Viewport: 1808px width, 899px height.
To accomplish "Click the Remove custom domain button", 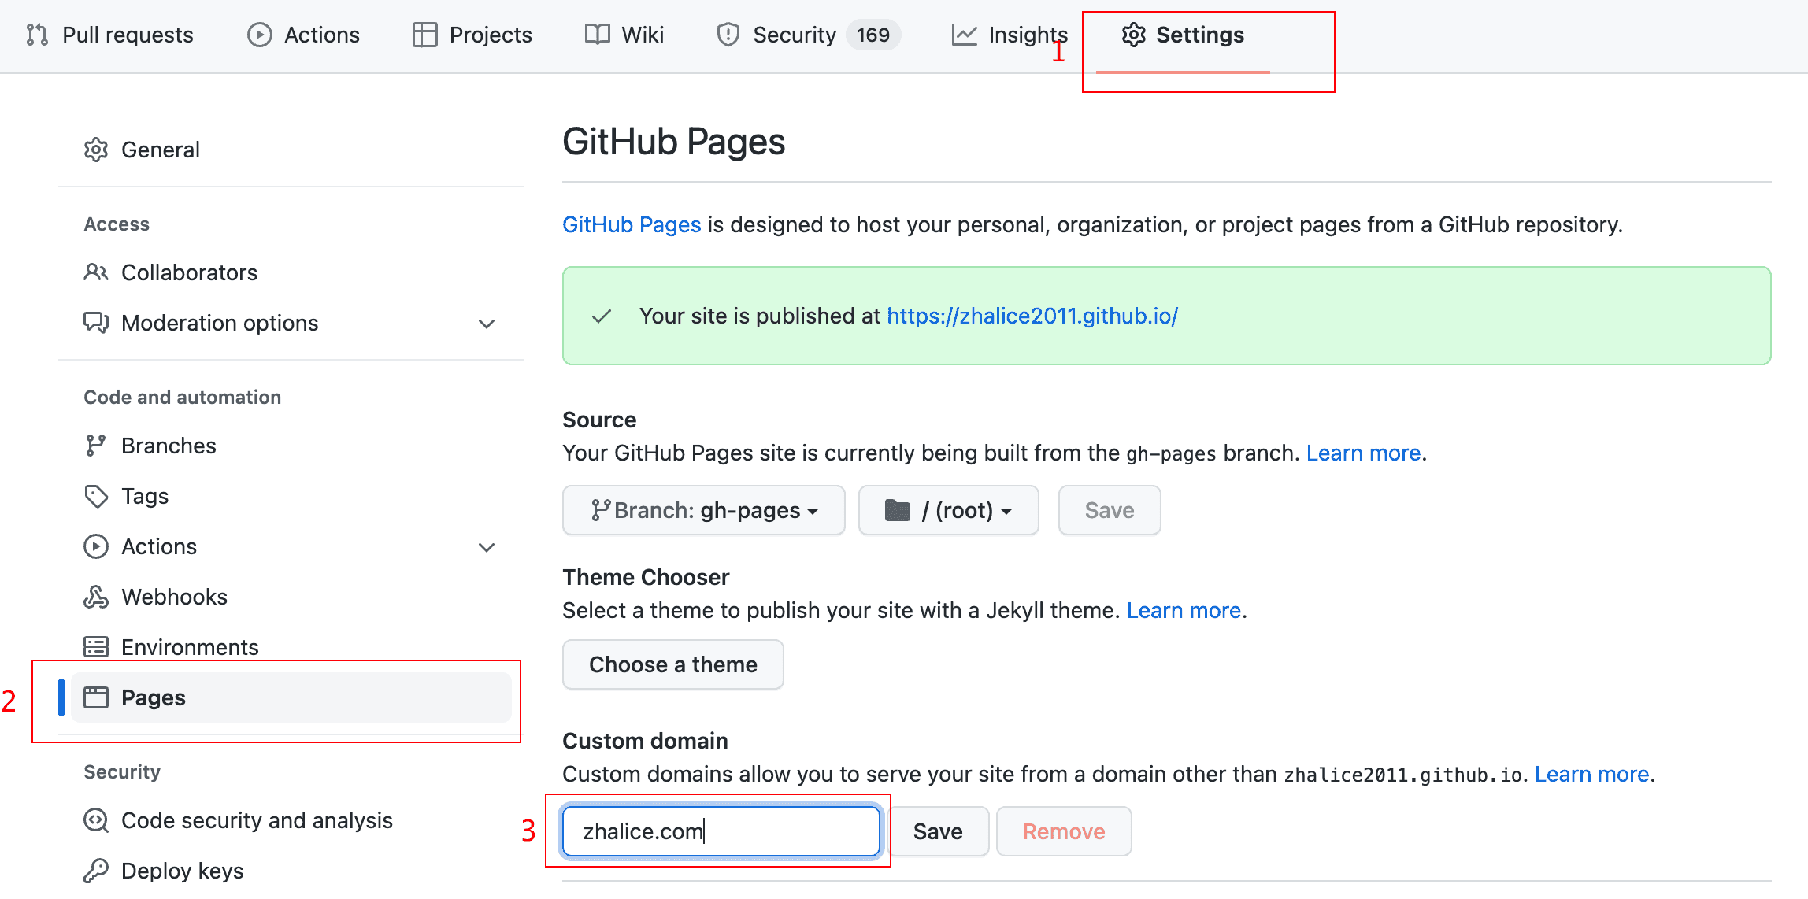I will pyautogui.click(x=1064, y=831).
